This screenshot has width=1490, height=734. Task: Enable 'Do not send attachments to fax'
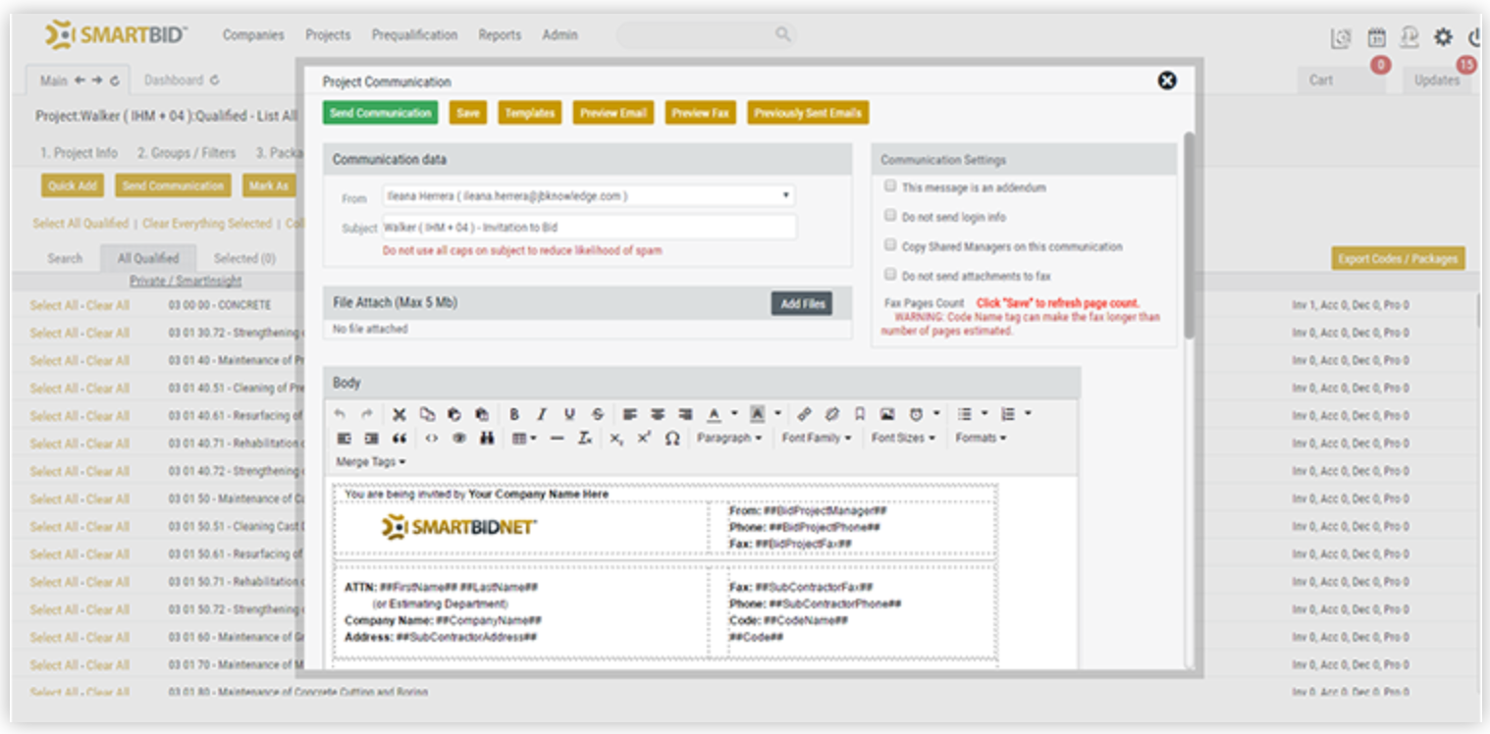point(890,275)
